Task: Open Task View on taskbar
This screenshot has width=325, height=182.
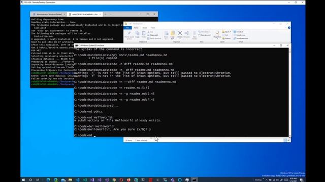Action: [x=38, y=180]
